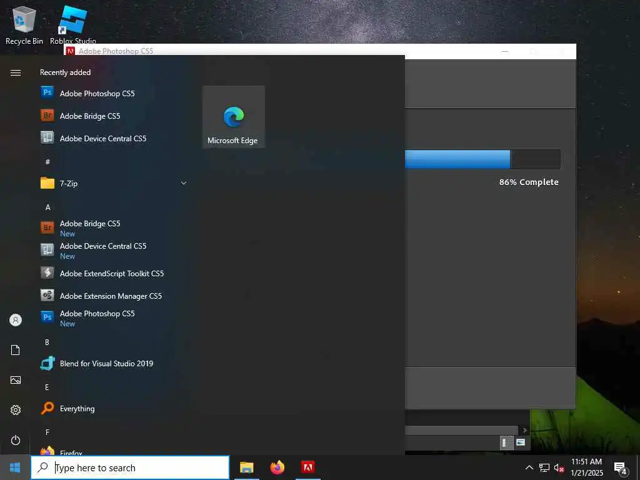Open Recycle Bin on the desktop
640x480 pixels.
[x=24, y=25]
